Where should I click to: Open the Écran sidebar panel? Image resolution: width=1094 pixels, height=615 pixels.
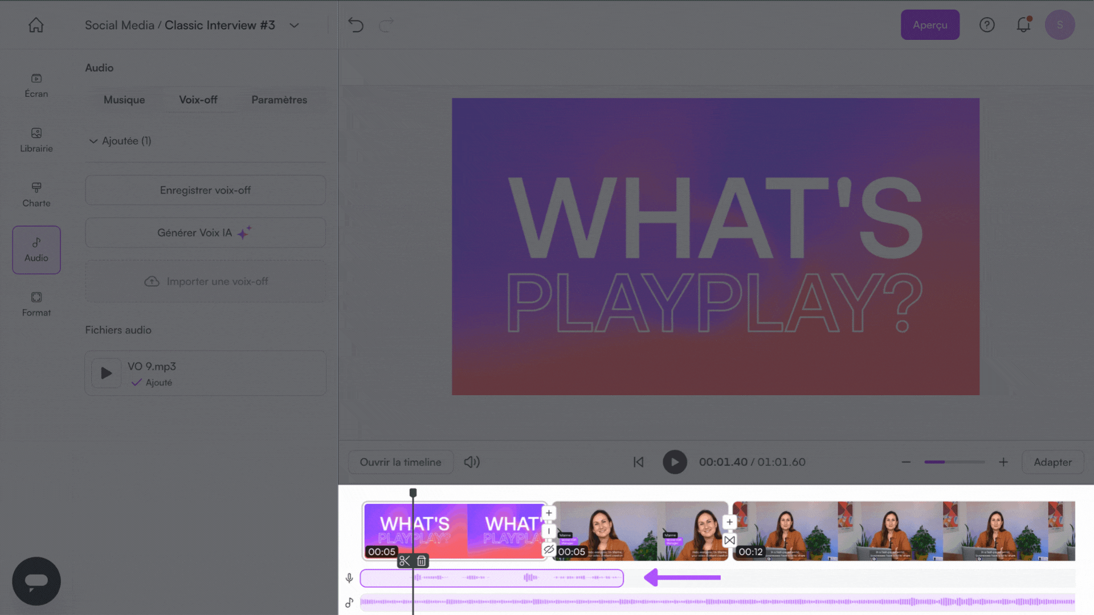[36, 85]
